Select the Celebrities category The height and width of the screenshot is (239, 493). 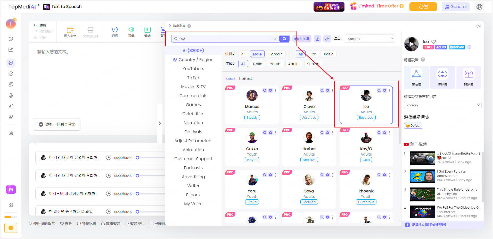tap(193, 114)
